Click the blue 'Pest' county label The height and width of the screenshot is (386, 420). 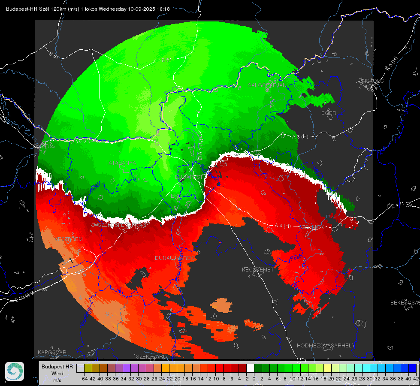(295, 258)
